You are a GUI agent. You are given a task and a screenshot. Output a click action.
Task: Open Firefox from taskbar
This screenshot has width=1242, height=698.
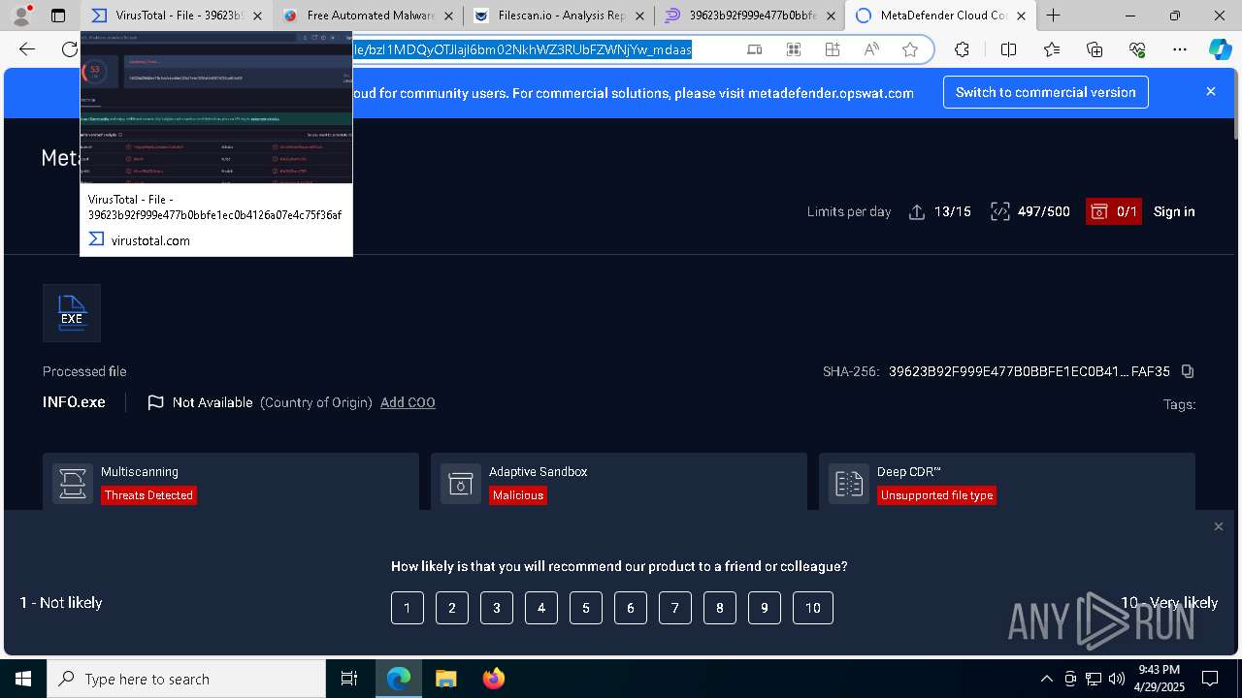coord(493,679)
